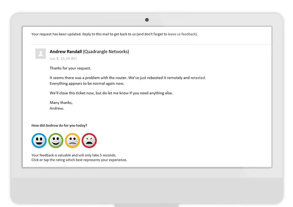Click the (Quadrangle Networks) company text

(106, 52)
